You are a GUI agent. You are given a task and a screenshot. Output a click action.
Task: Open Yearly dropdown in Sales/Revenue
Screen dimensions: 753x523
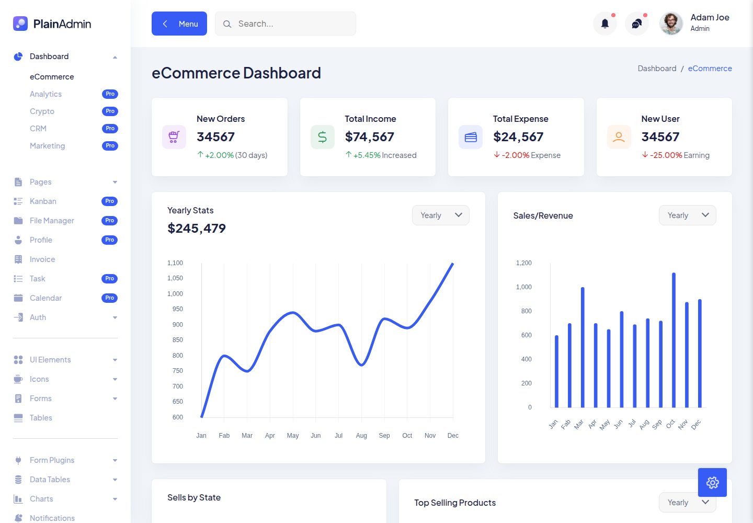688,215
